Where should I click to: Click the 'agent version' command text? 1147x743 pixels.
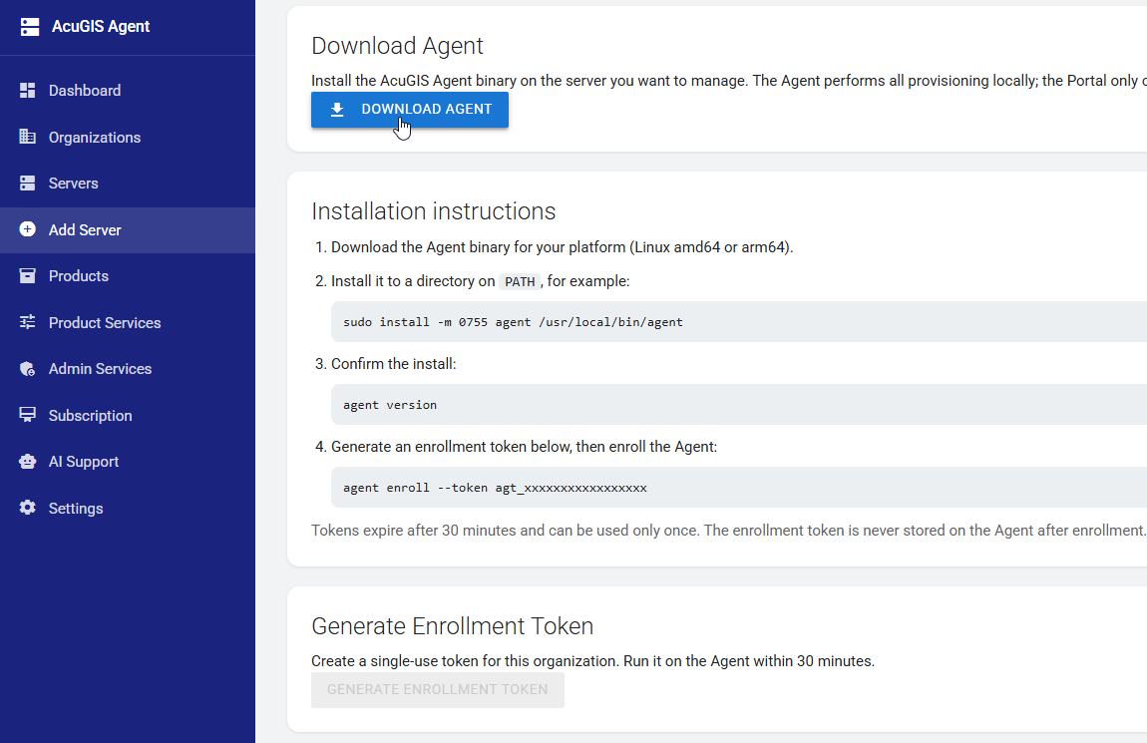point(390,405)
